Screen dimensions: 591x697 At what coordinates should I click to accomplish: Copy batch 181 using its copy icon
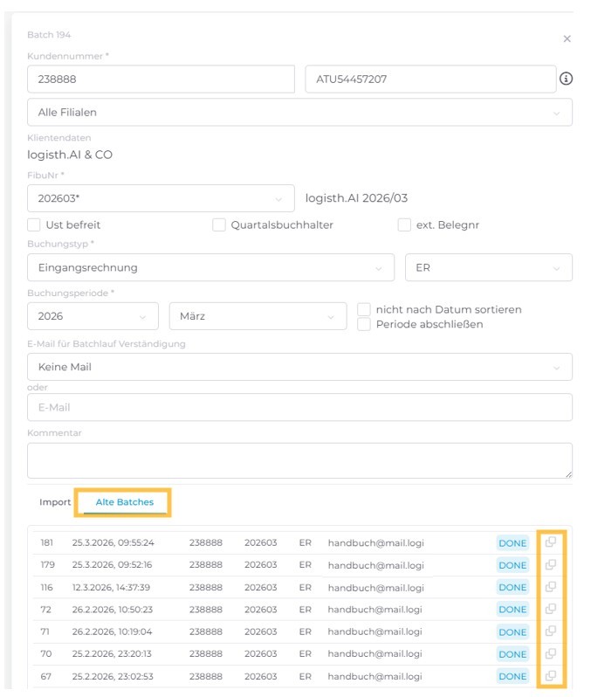[x=551, y=542]
